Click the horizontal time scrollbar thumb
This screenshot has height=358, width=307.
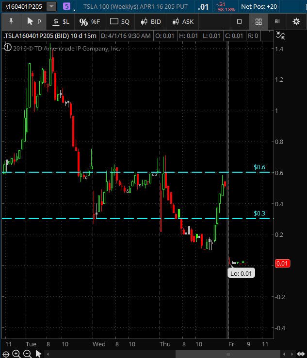point(228,354)
